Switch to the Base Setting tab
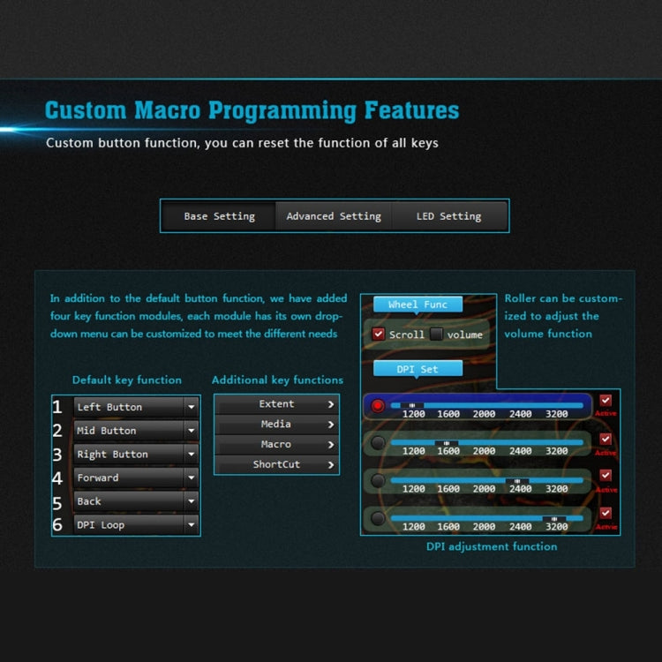The width and height of the screenshot is (662, 662). click(219, 216)
